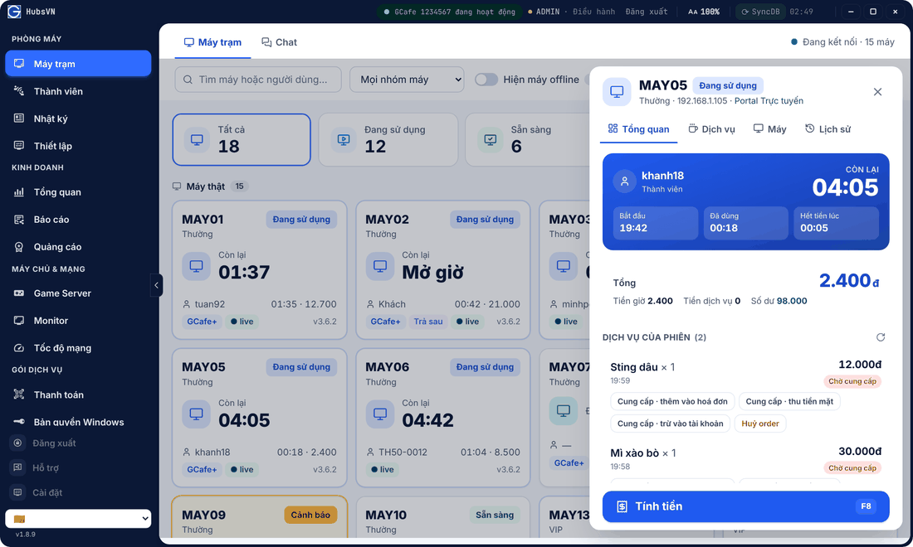Open the Dịch vụ tab in MAY05 panel

click(711, 129)
